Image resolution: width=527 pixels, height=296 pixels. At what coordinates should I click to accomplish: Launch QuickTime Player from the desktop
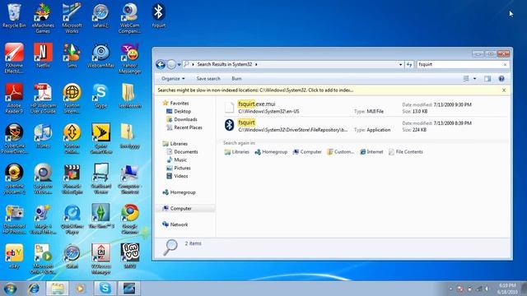(72, 220)
